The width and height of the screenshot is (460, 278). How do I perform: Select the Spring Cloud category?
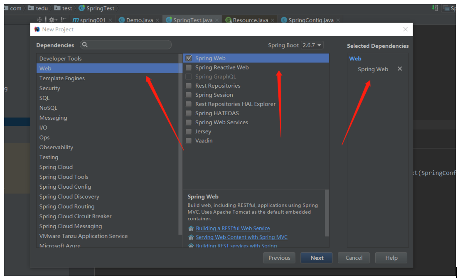point(107,167)
